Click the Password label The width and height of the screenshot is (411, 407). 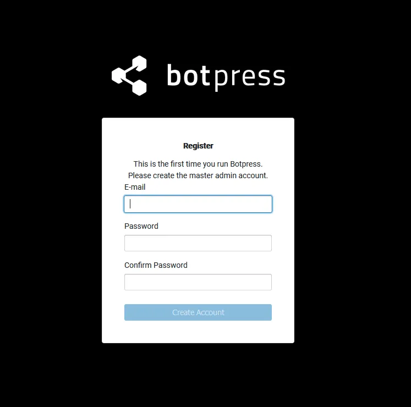pyautogui.click(x=141, y=226)
